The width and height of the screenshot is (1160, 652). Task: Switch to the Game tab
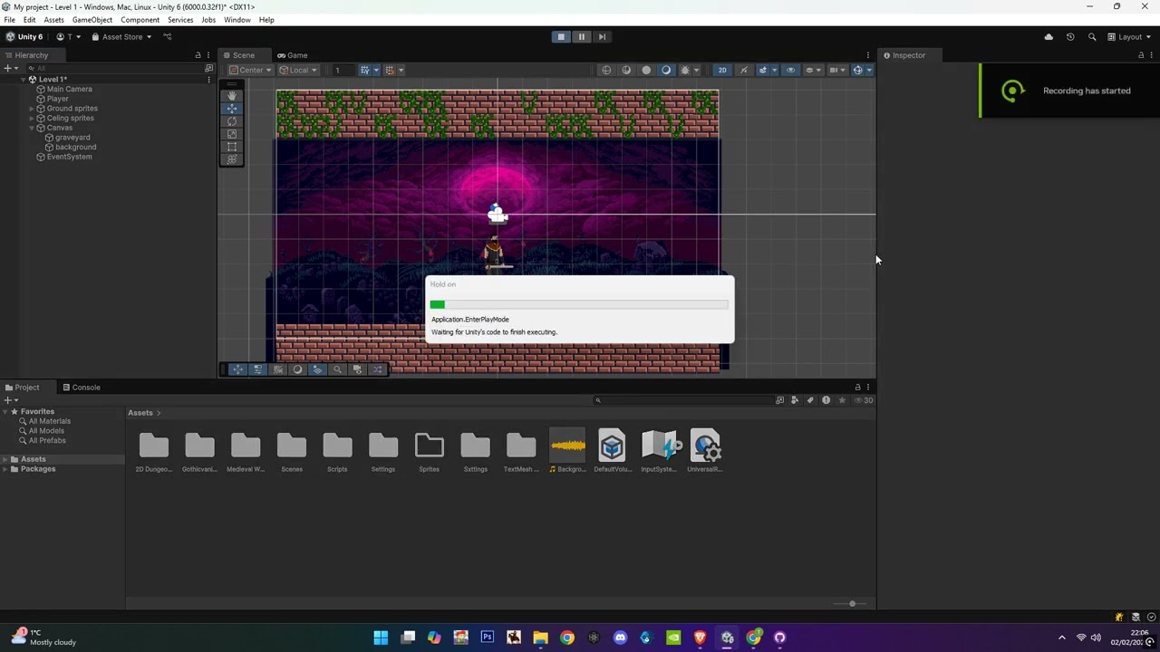(292, 55)
